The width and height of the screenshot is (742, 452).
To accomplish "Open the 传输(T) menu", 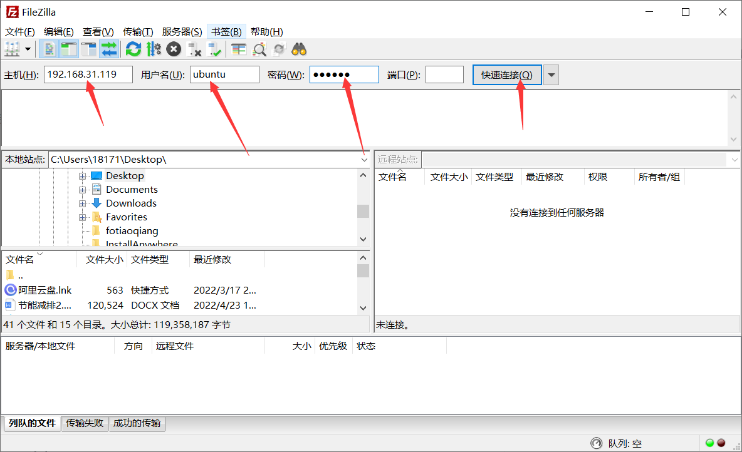I will 138,32.
